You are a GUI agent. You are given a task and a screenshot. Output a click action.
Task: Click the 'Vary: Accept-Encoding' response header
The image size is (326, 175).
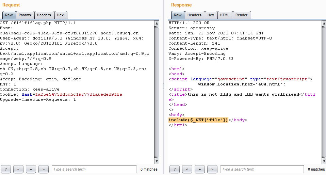tap(197, 53)
